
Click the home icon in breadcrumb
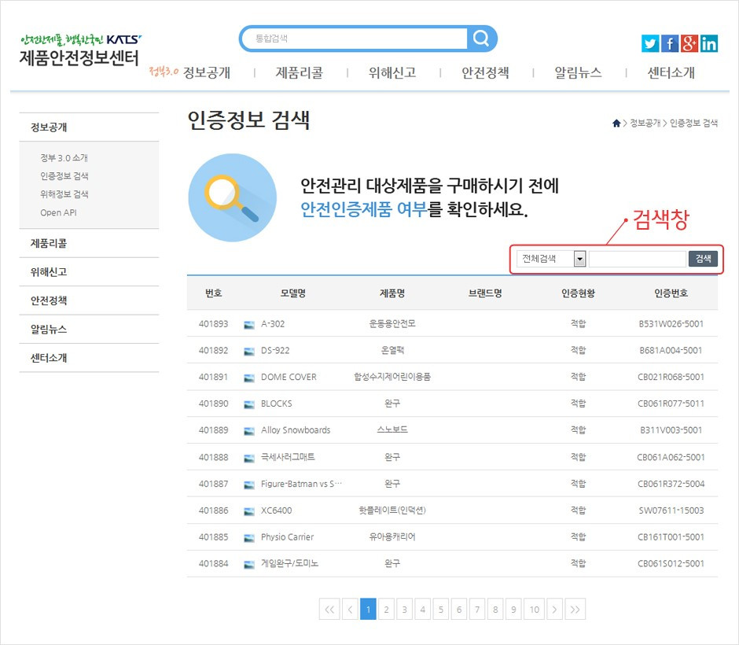[x=616, y=123]
